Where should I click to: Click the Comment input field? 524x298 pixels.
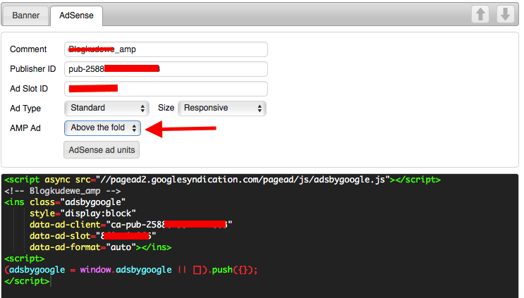tap(166, 49)
